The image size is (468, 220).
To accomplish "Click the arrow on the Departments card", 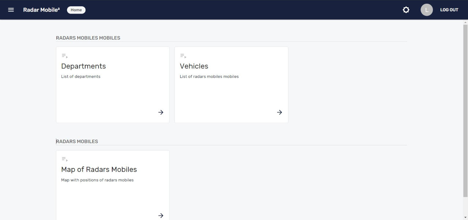I will tap(161, 112).
